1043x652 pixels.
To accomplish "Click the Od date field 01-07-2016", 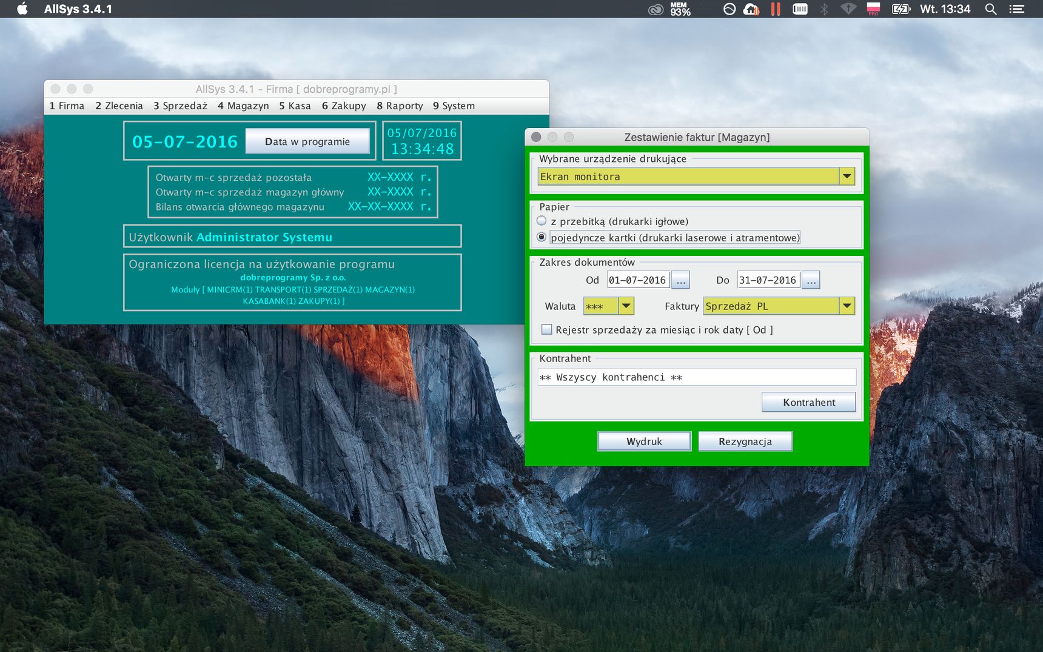I will tap(637, 280).
